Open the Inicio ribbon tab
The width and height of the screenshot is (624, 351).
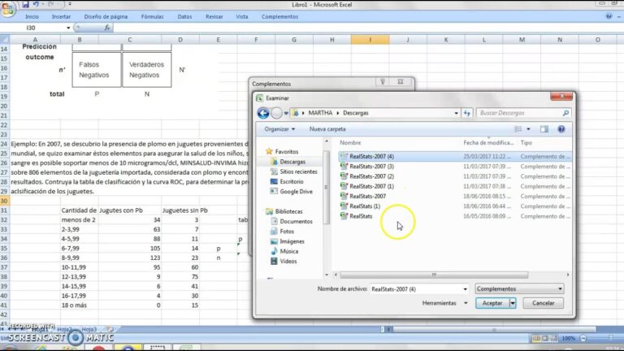(32, 17)
